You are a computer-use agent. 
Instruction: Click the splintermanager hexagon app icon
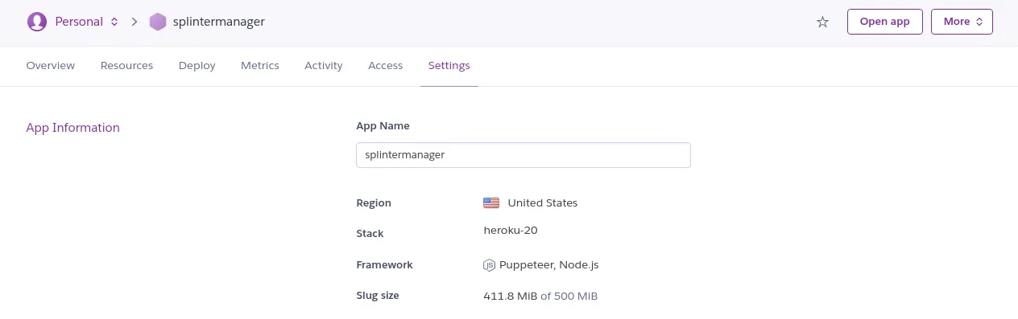[158, 22]
